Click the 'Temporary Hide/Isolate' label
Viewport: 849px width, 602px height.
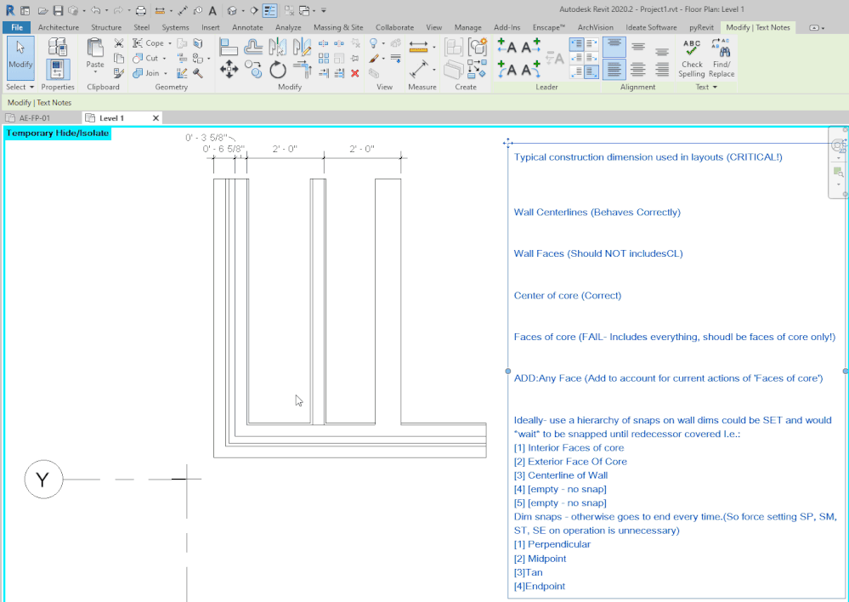(x=58, y=133)
